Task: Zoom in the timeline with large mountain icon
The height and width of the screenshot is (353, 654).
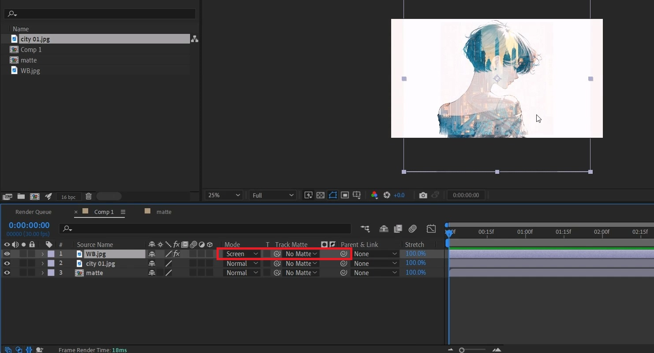Action: (497, 350)
